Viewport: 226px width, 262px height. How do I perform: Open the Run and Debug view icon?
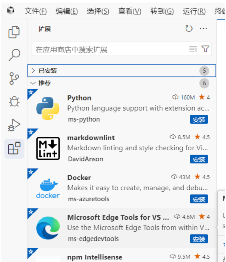tap(14, 125)
